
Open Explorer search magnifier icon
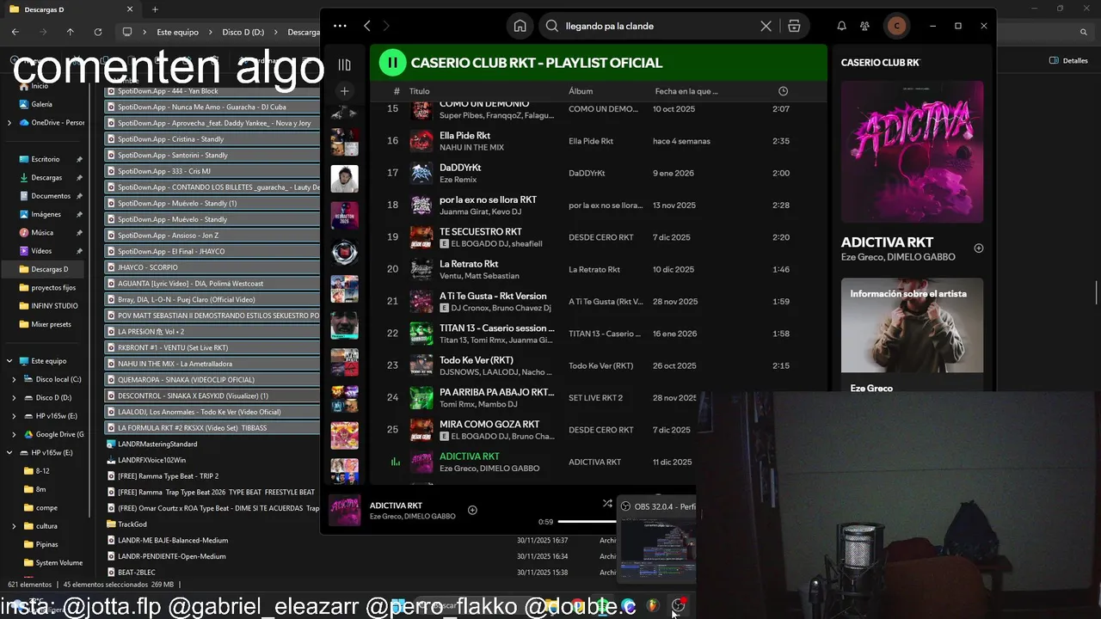(1085, 32)
